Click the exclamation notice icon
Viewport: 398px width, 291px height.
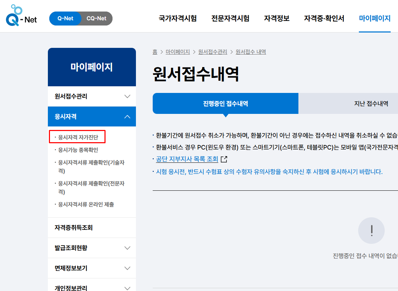tap(371, 231)
